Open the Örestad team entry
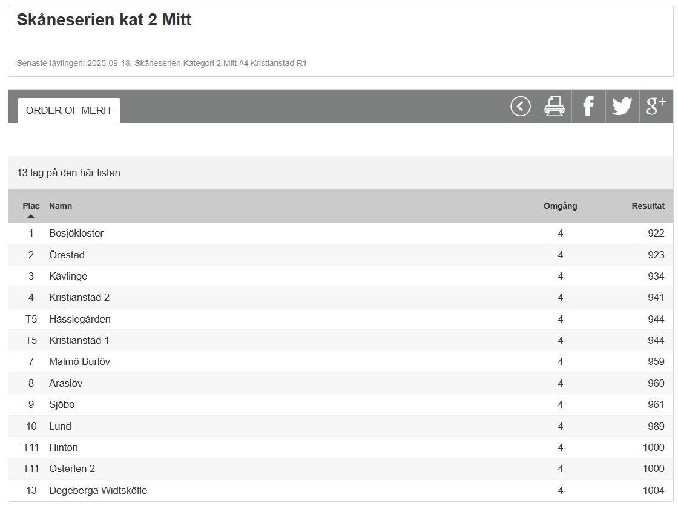 67,255
